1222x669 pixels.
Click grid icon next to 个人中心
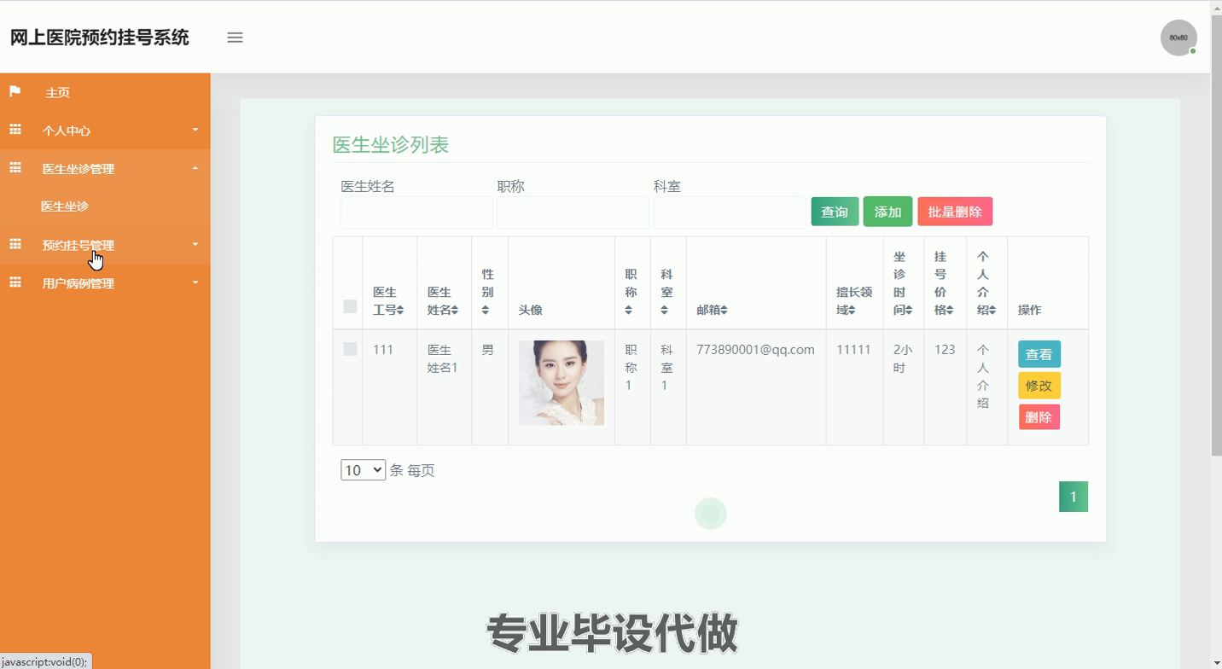point(15,130)
